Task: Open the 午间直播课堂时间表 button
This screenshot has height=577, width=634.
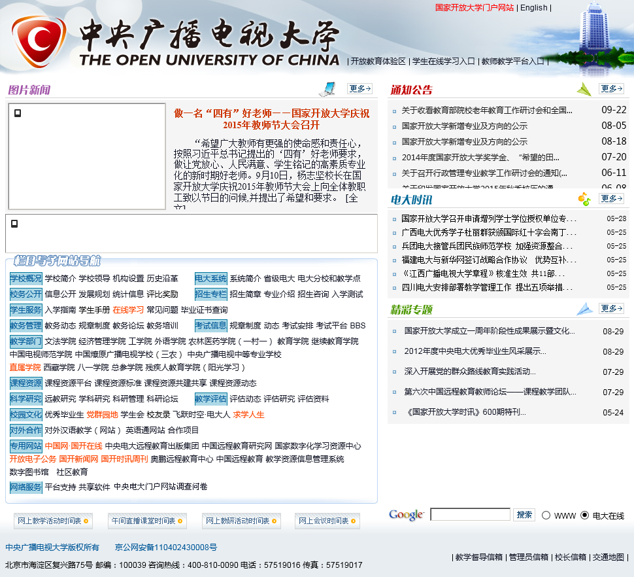Action: tap(147, 521)
